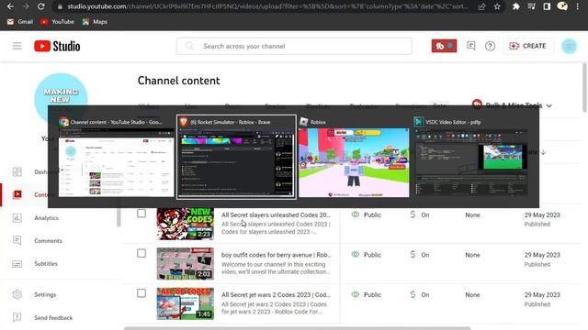
Task: Open the jet wars 2 codes thumbnail
Action: click(186, 303)
